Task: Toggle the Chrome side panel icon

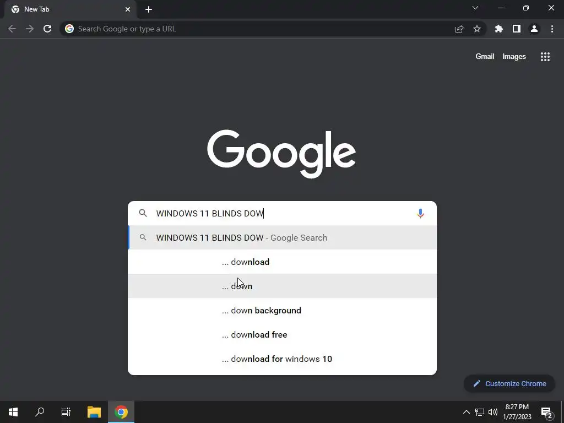Action: pyautogui.click(x=517, y=29)
